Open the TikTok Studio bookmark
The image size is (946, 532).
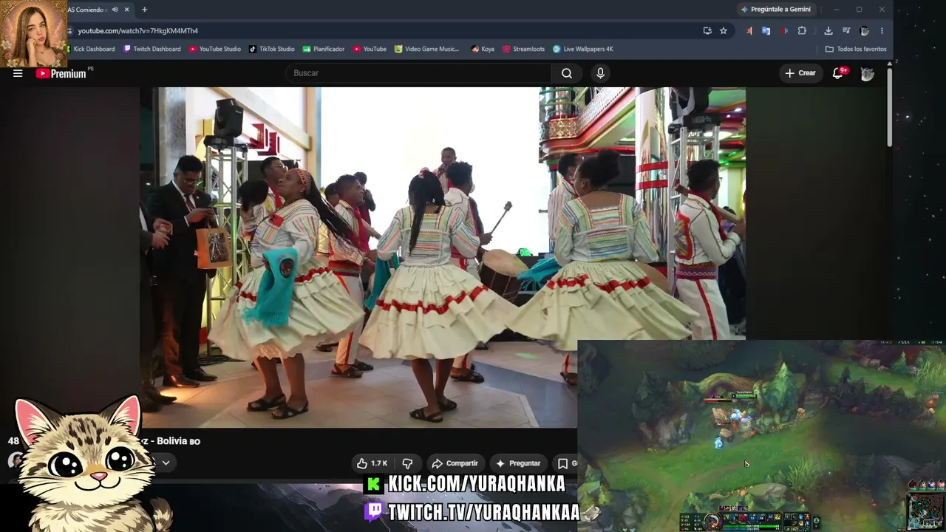(272, 50)
